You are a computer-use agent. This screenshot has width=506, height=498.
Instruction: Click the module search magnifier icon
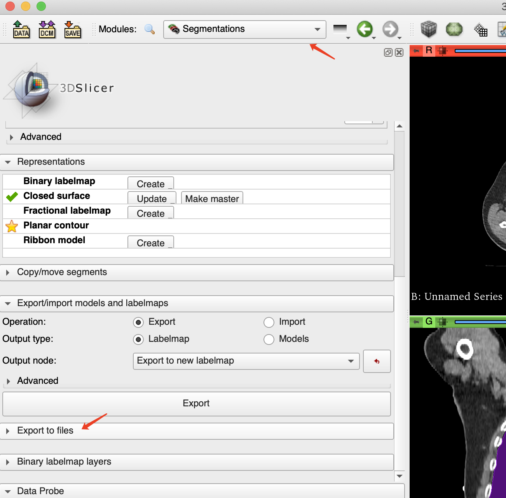tap(149, 29)
